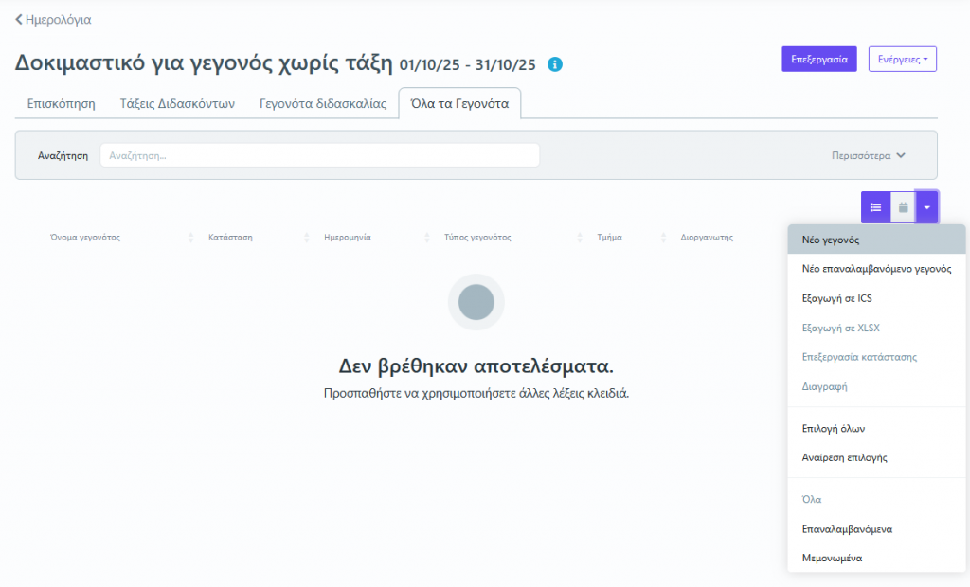Sort by Τύπος γεγονότος column arrows
970x587 pixels.
(579, 238)
